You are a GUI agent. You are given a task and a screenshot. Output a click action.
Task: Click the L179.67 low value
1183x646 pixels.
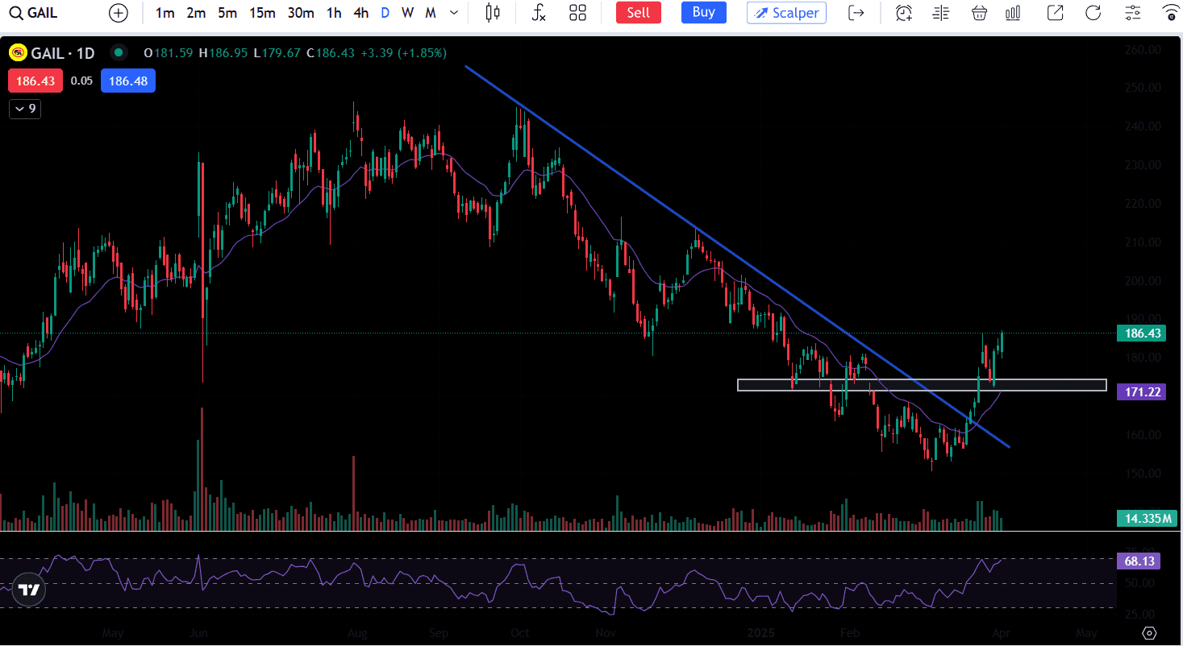point(277,53)
